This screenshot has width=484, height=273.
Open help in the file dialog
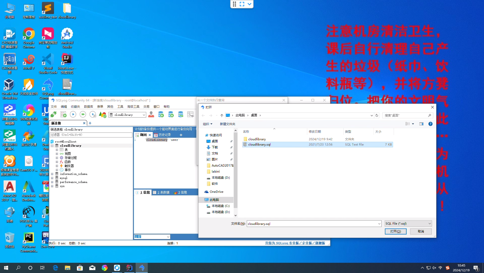point(430,124)
